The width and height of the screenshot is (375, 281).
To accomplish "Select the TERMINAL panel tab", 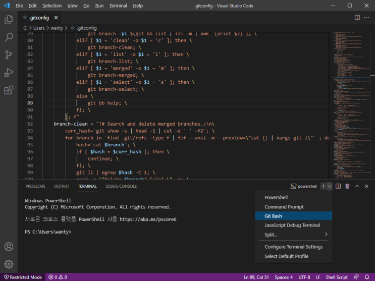I will [87, 186].
